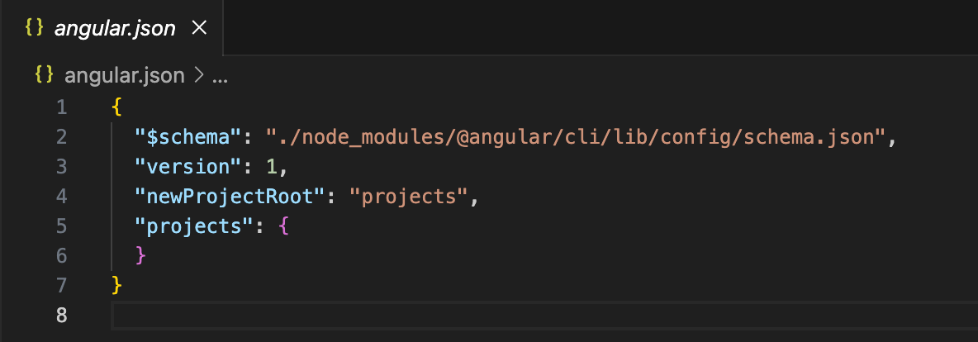The image size is (978, 342).
Task: Open the angular.json breadcrumb item
Action: [x=125, y=75]
